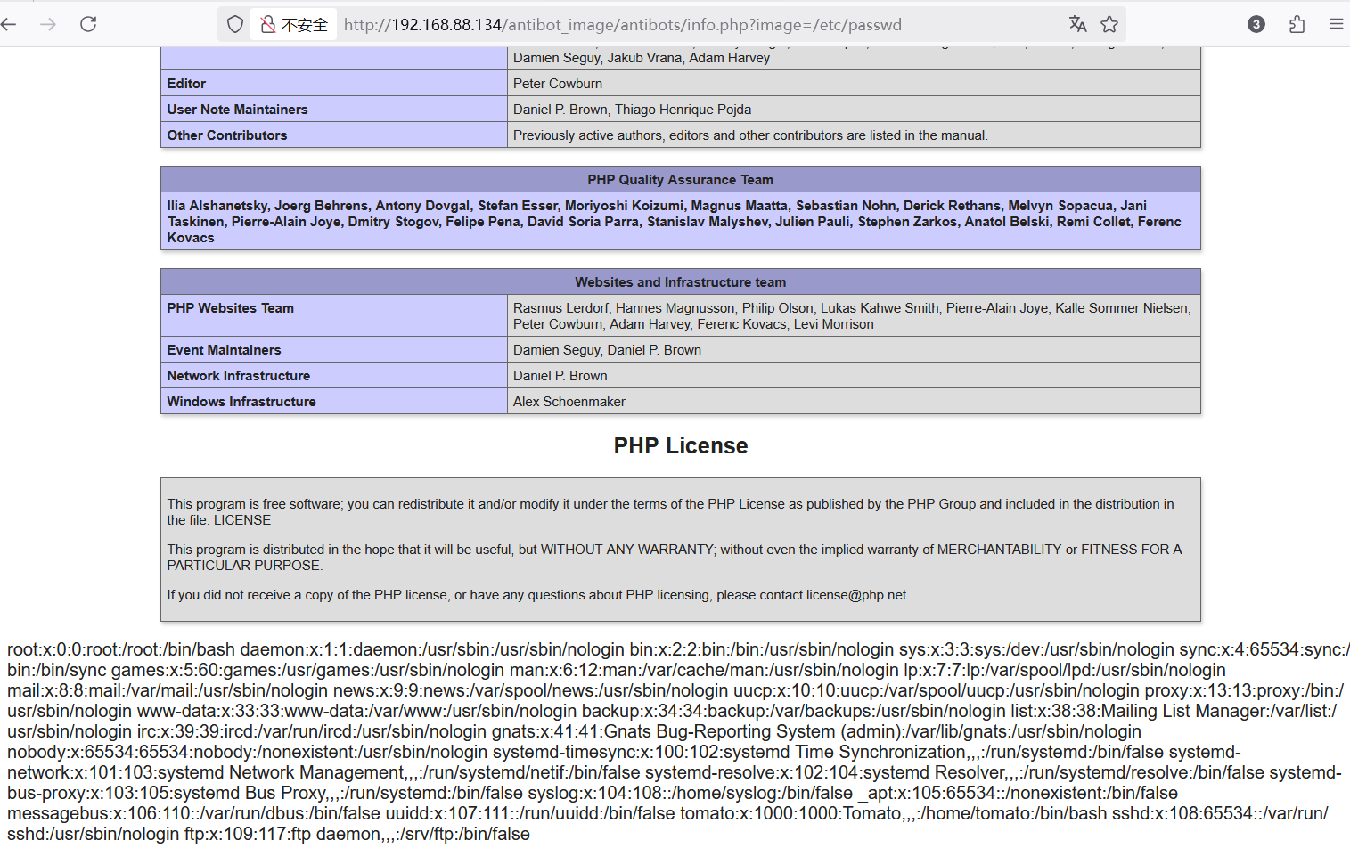
Task: Bookmark this page with the star icon
Action: [x=1109, y=24]
